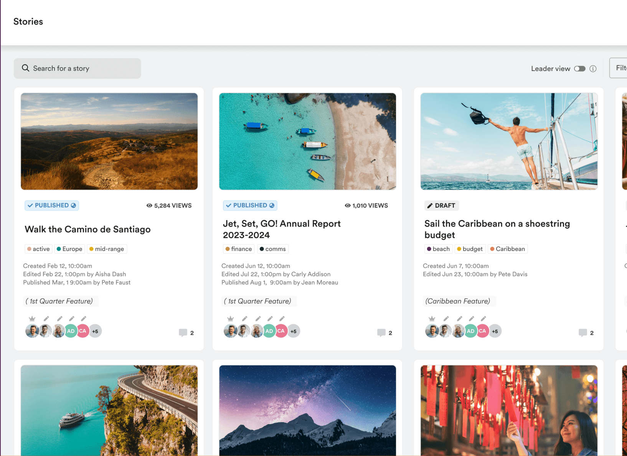Image resolution: width=627 pixels, height=456 pixels.
Task: Click the crown owner icon on Camino card
Action: [32, 319]
